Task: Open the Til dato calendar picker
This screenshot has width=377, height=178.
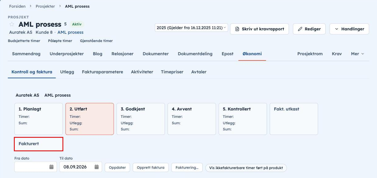Action: pos(97,167)
